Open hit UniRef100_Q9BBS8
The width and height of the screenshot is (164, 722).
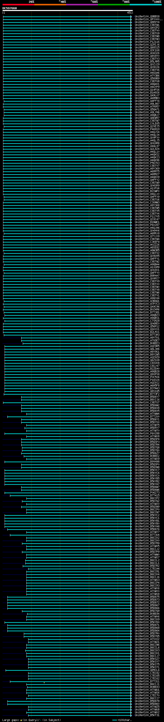coord(147,17)
